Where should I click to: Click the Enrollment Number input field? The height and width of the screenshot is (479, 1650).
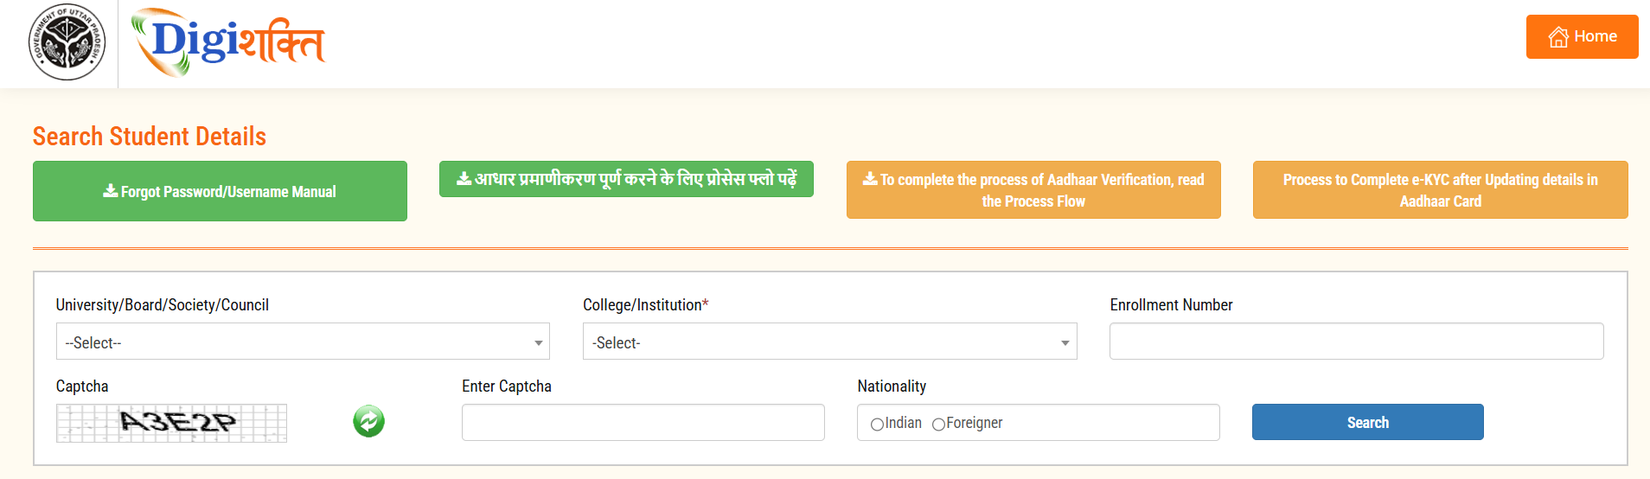[1357, 342]
